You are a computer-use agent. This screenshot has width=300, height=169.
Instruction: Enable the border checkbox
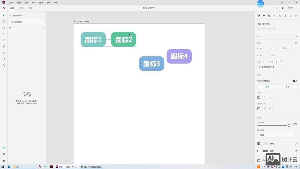click(259, 151)
